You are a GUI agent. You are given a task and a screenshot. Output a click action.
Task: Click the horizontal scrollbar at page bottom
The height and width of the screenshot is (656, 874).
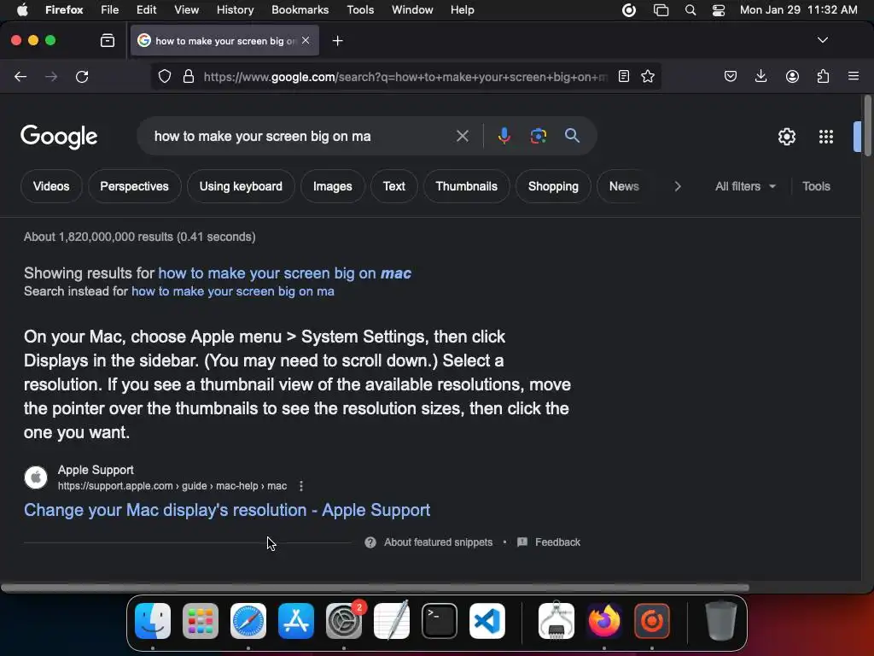(376, 588)
